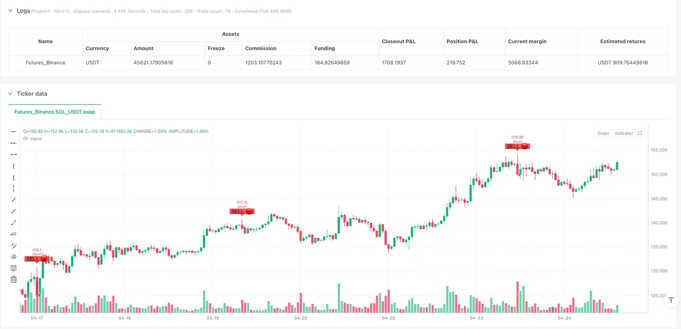Select the parallel lines drawing tool
681x329 pixels.
(14, 245)
